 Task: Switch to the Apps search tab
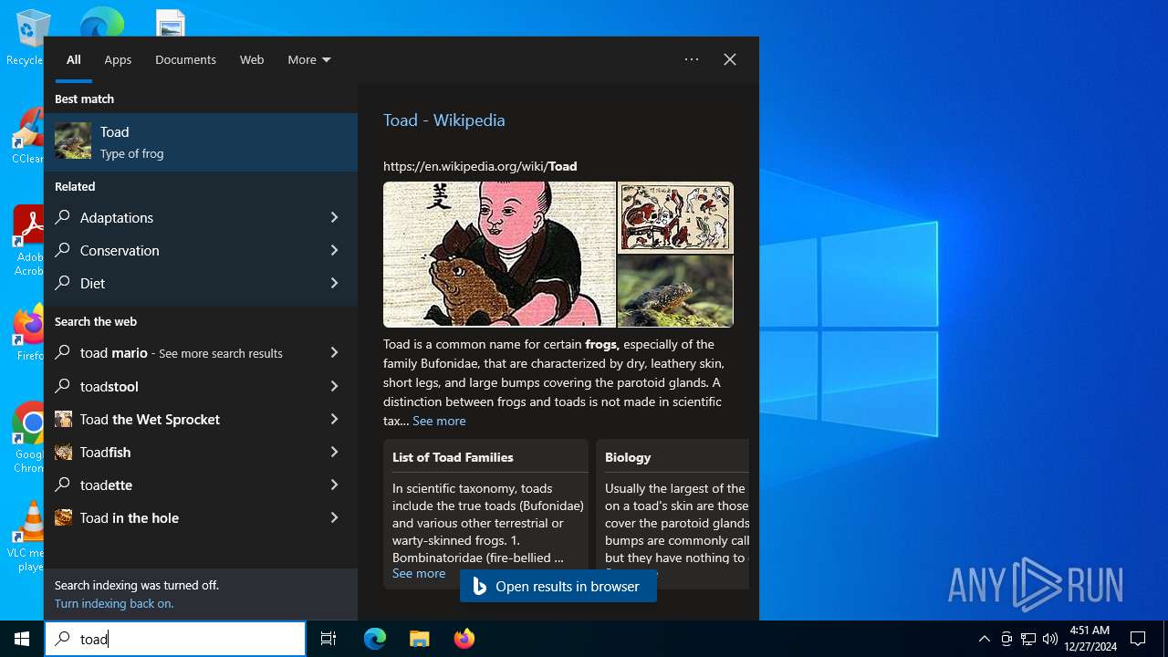[x=118, y=59]
